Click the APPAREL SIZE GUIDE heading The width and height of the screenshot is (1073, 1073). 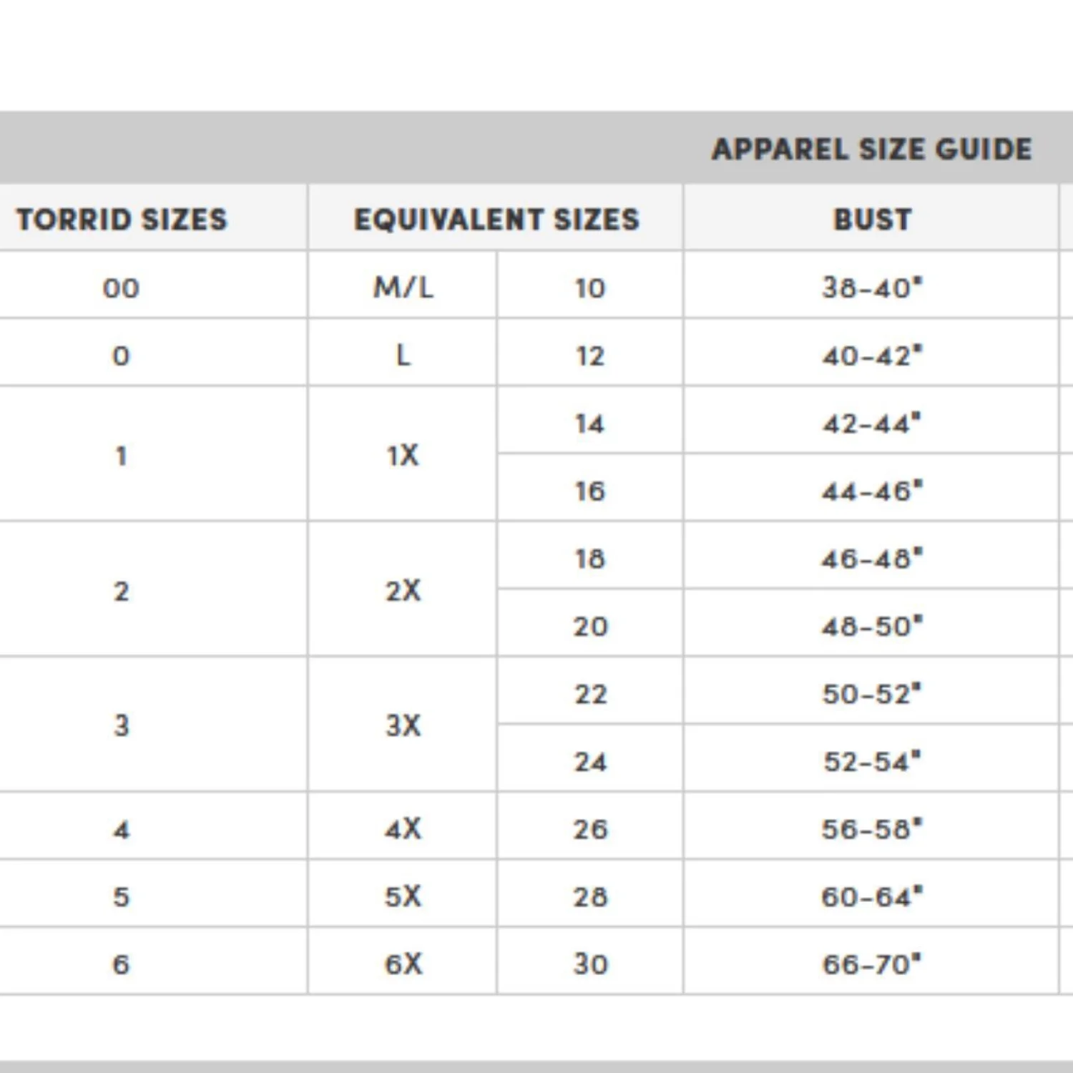[x=872, y=149]
